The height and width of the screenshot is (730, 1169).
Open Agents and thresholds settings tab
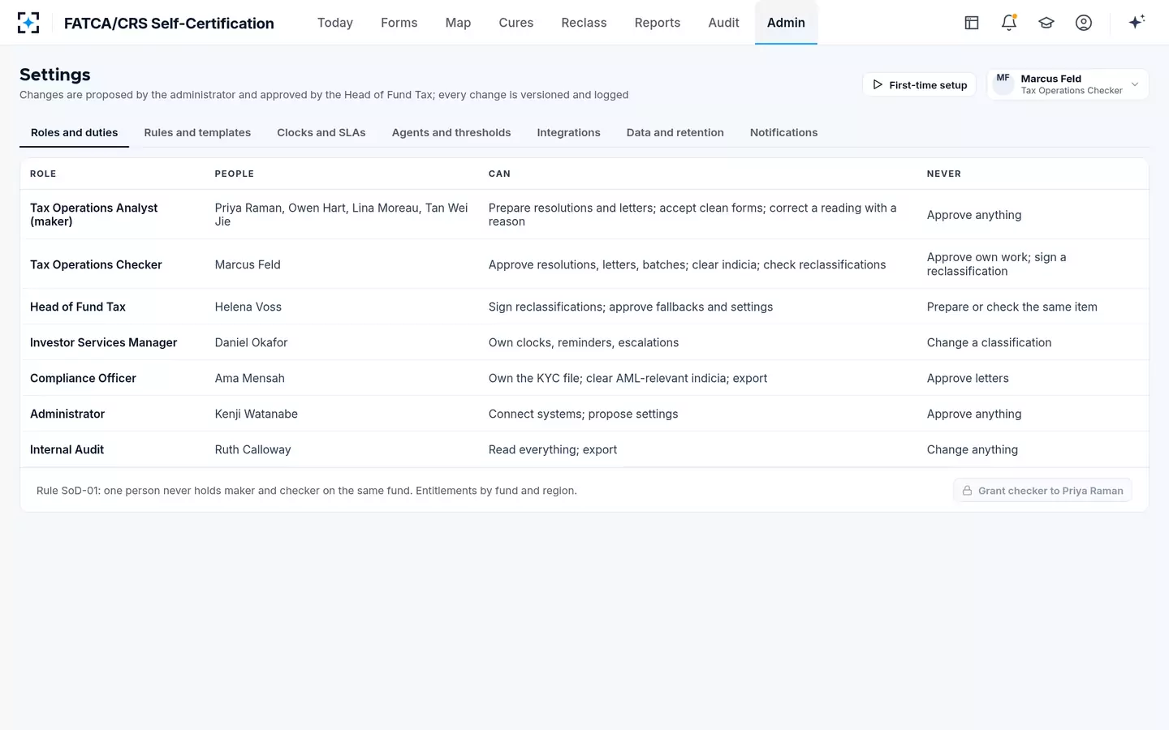tap(451, 133)
